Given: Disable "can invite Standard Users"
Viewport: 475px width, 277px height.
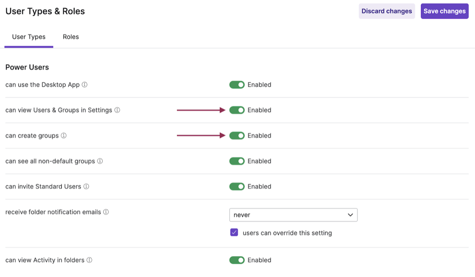Looking at the screenshot, I should [237, 187].
